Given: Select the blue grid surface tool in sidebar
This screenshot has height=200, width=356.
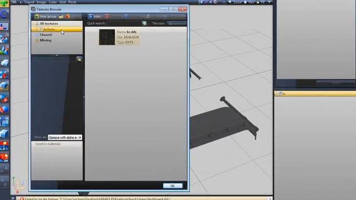Looking at the screenshot, I should [x=4, y=122].
